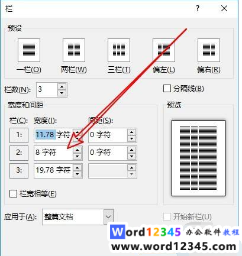Screen dimensions: 242x256
Task: Click the 应用于(A): label
Action: click(20, 217)
